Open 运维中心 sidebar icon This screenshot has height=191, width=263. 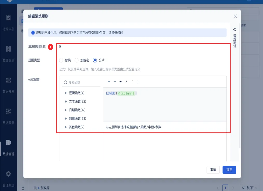click(8, 18)
